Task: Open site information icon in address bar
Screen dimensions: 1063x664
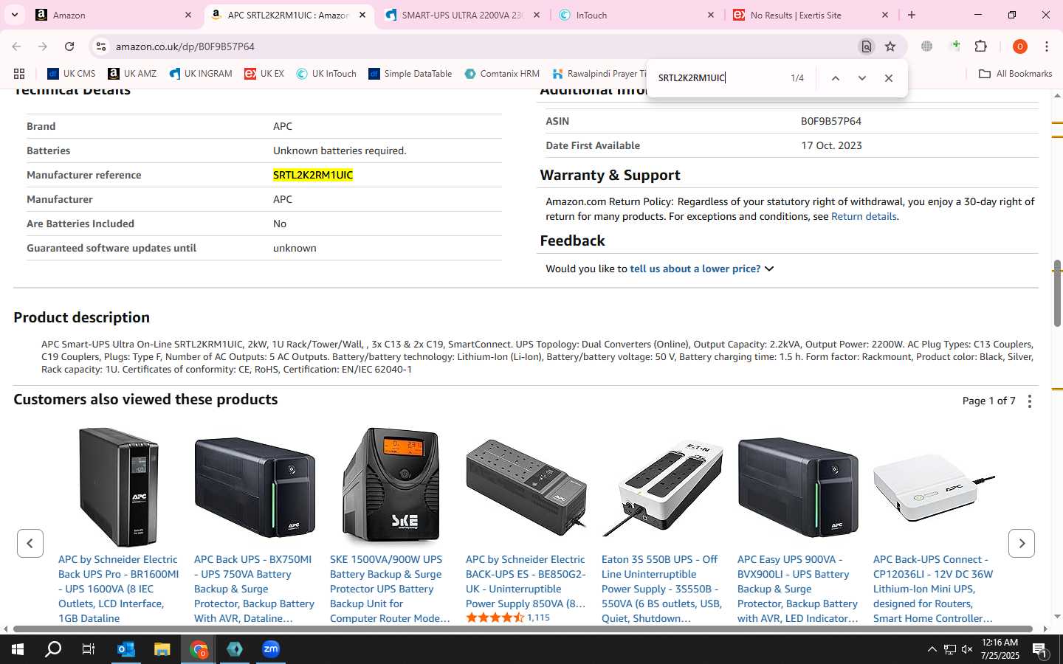Action: [101, 46]
